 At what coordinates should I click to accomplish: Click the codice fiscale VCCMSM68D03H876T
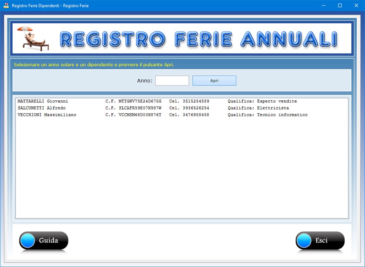140,114
